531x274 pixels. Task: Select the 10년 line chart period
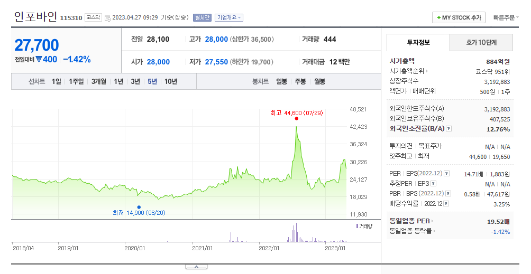click(x=171, y=81)
